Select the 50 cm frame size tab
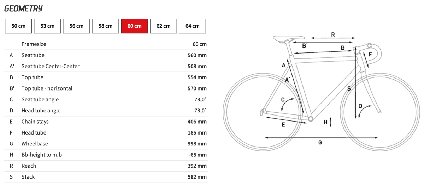The height and width of the screenshot is (193, 424). tap(18, 26)
